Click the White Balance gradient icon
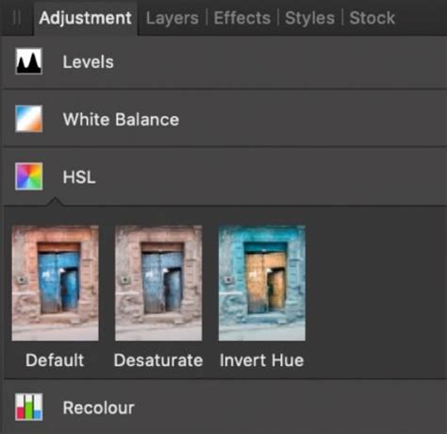Image resolution: width=447 pixels, height=434 pixels. (29, 119)
